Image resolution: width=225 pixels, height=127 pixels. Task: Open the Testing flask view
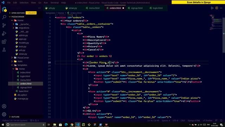click(4, 50)
